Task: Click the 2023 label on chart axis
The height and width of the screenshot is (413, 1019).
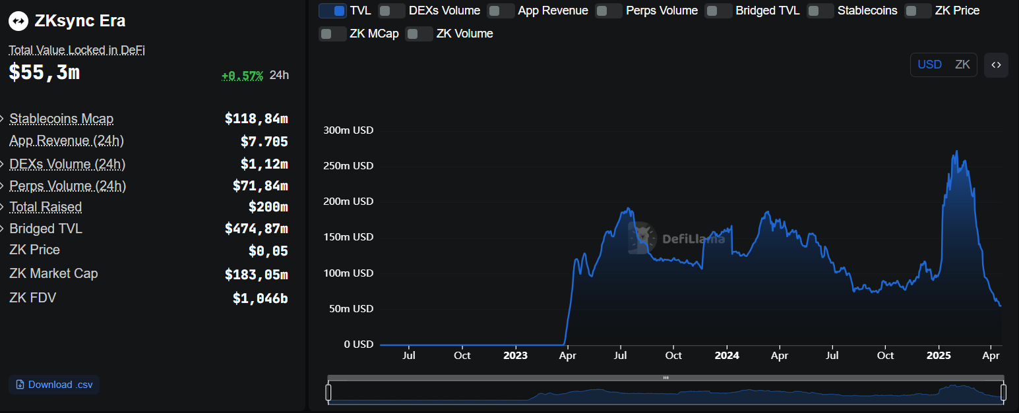Action: [x=515, y=356]
